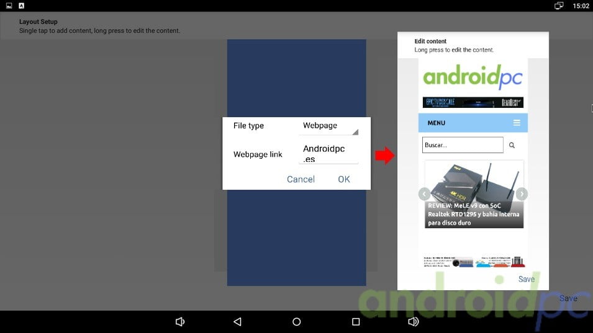This screenshot has width=593, height=333.
Task: Click the androidpc logo on webpage preview
Action: [473, 78]
